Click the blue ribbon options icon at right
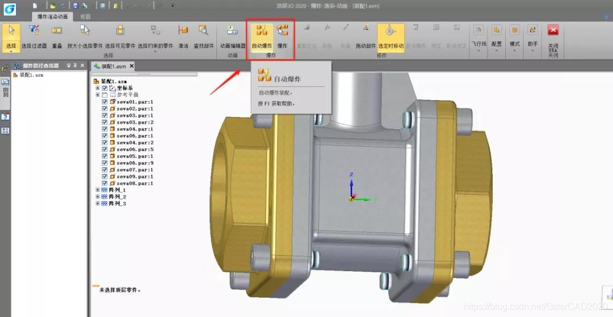 [607, 17]
